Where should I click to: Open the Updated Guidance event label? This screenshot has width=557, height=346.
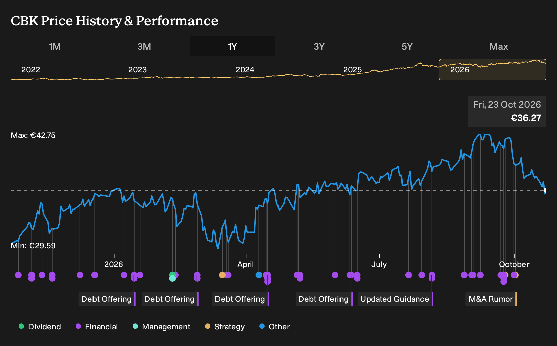395,299
